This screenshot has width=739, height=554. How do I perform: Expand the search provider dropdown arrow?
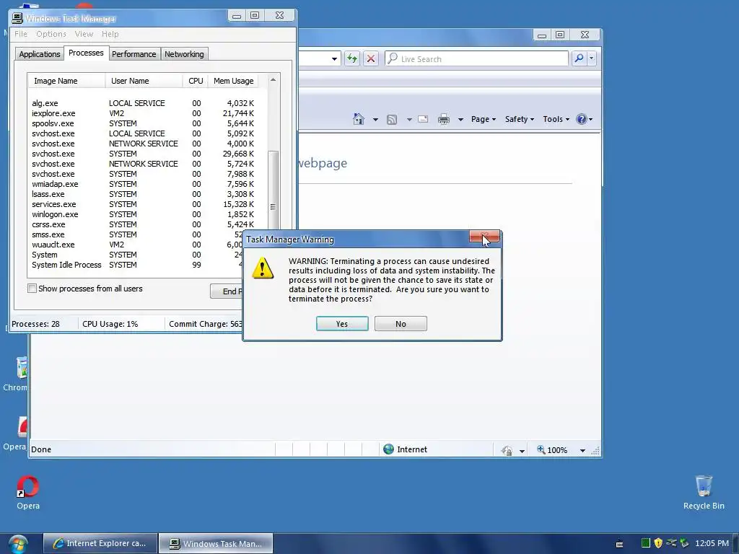point(591,58)
